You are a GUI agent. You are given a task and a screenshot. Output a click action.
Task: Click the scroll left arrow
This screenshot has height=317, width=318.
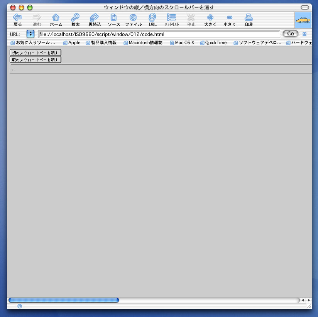pos(303,300)
